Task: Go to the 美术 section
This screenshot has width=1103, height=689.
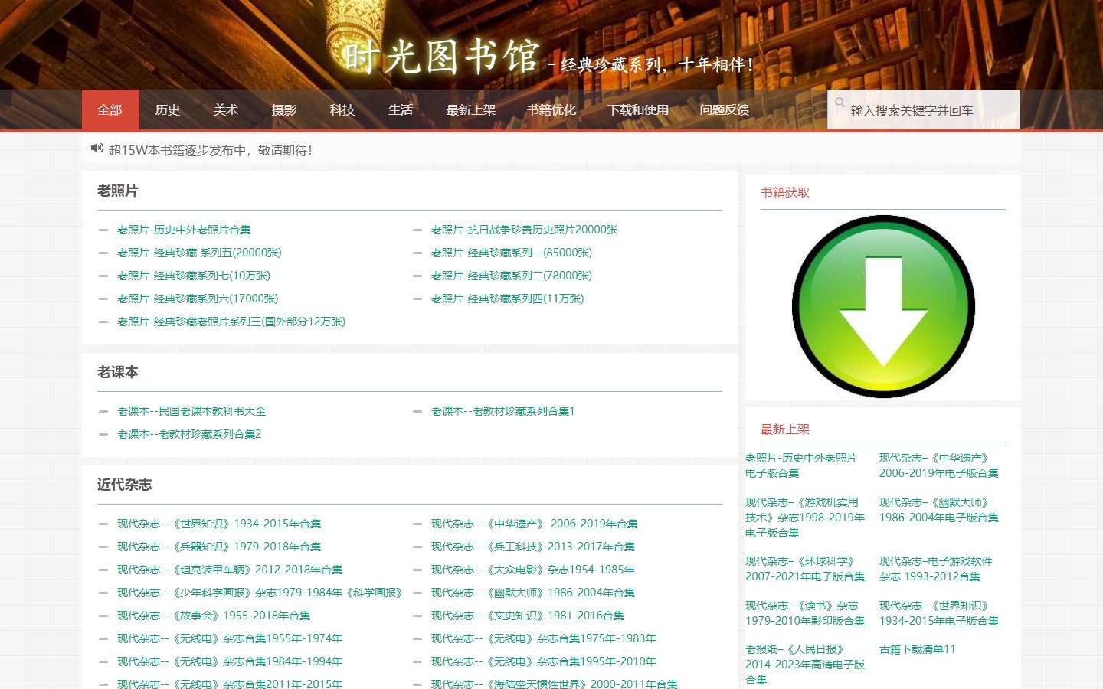Action: click(226, 109)
